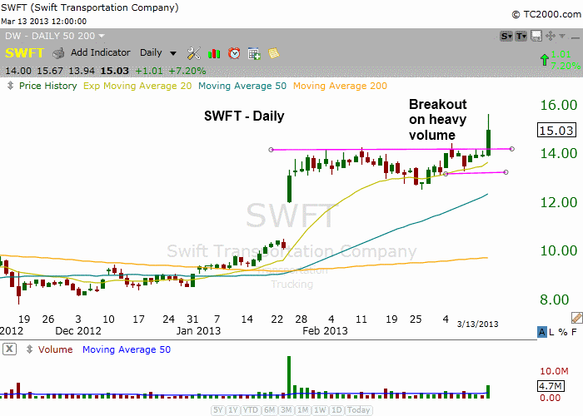The height and width of the screenshot is (416, 583).
Task: Select the 1M range tab
Action: [x=302, y=410]
